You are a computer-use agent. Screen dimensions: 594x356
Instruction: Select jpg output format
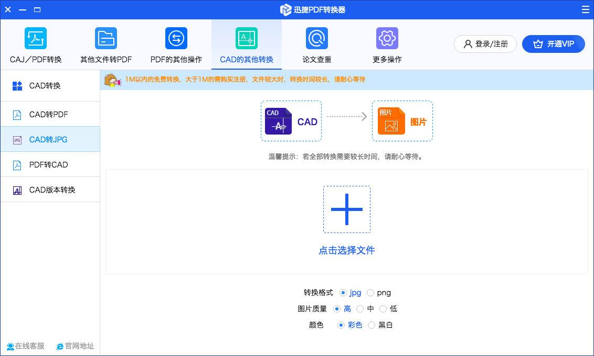click(343, 293)
